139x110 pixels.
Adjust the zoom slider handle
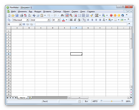[112, 101]
